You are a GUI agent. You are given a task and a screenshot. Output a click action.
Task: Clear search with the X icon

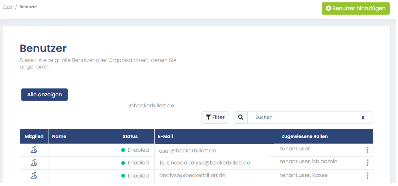(363, 117)
